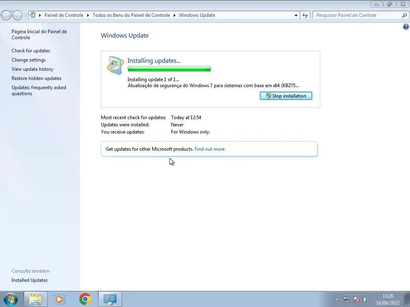This screenshot has height=307, width=410.
Task: Click the green installation progress bar
Action: [169, 69]
